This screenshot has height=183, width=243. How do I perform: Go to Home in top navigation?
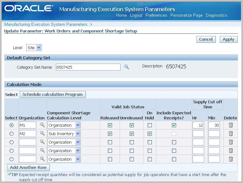[121, 15]
